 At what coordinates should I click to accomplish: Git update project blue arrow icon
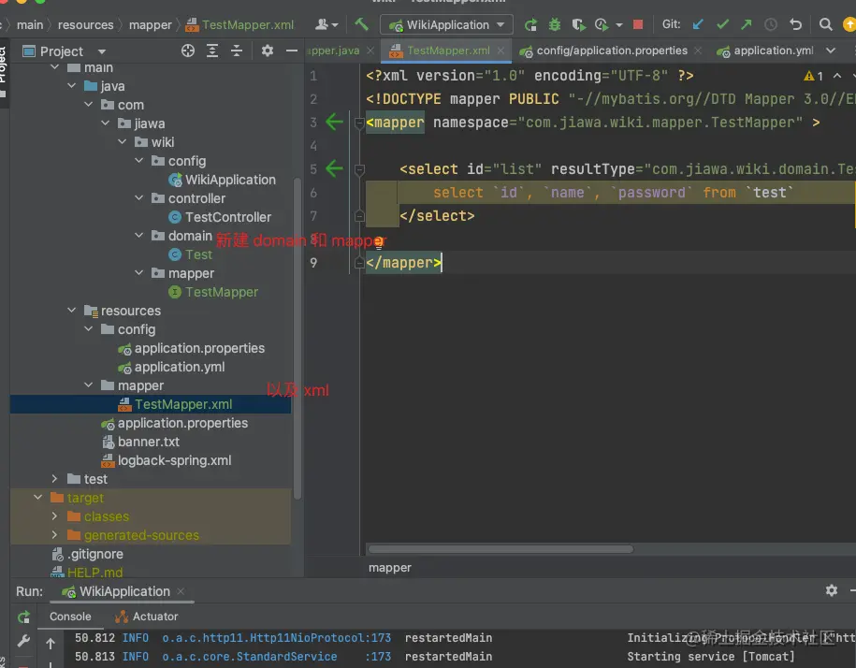point(698,24)
